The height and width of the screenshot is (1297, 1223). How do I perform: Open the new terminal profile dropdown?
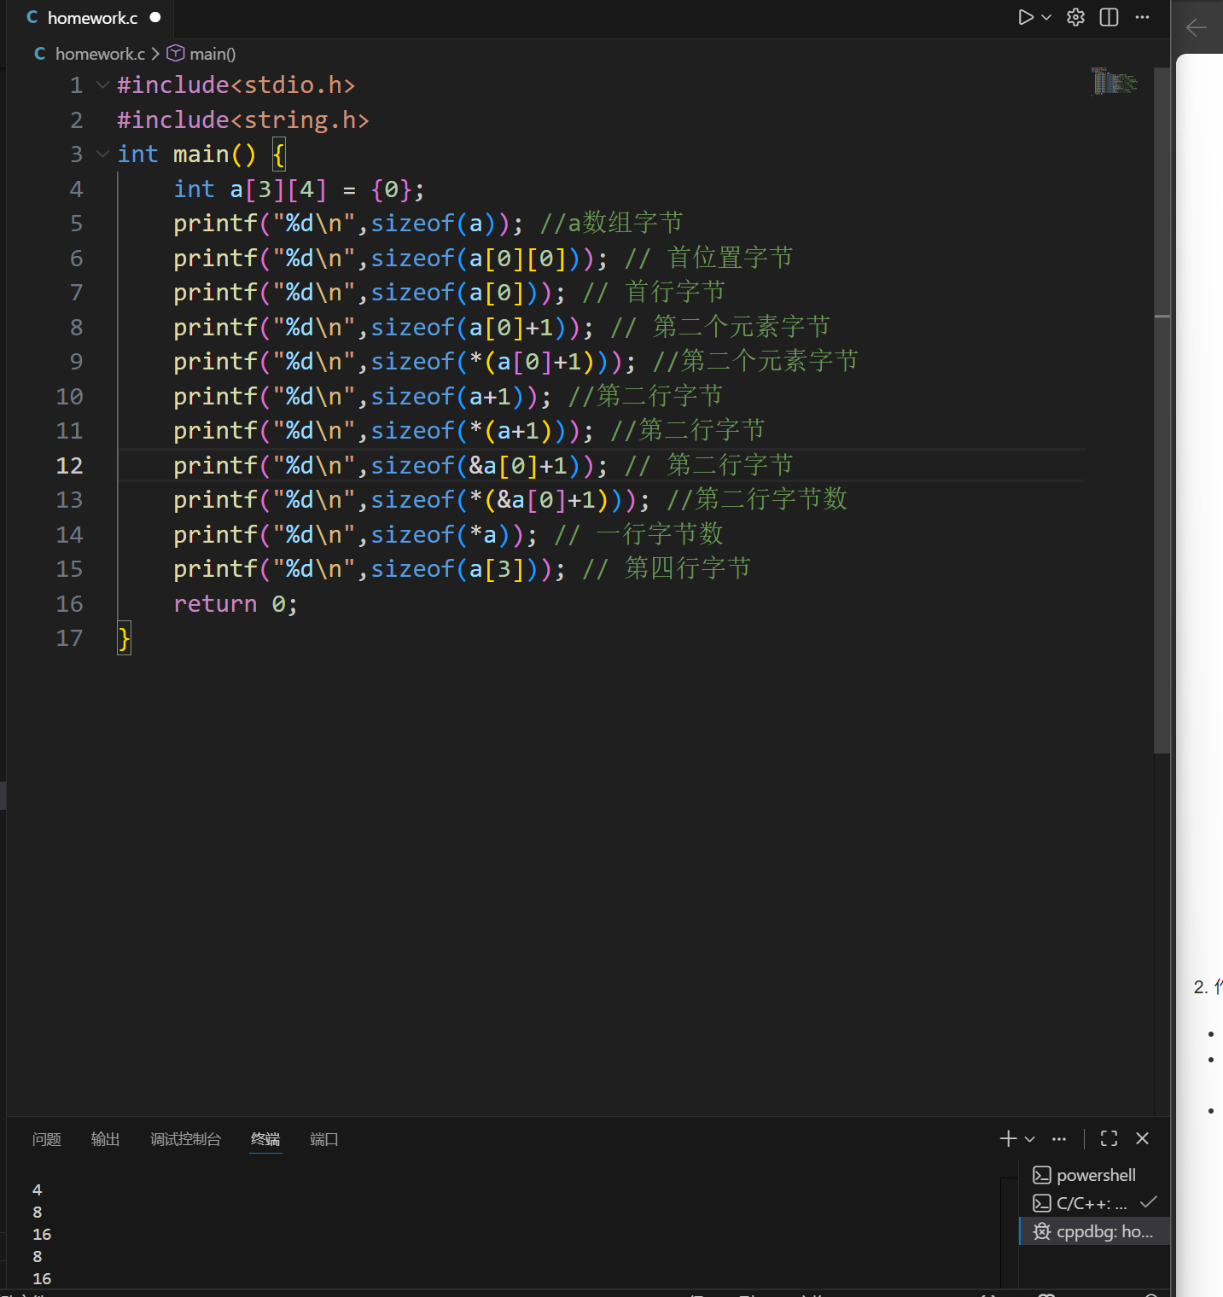(1030, 1139)
